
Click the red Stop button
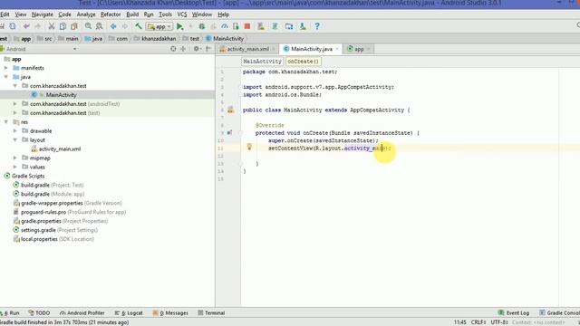(x=247, y=26)
